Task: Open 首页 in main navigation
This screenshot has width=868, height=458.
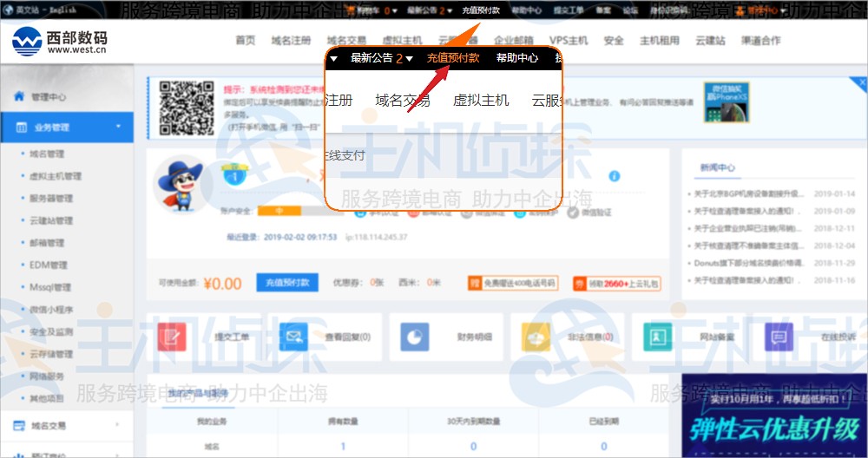Action: click(x=246, y=41)
